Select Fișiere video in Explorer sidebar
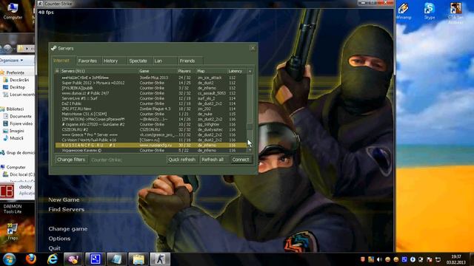The height and width of the screenshot is (266, 474). 18,123
